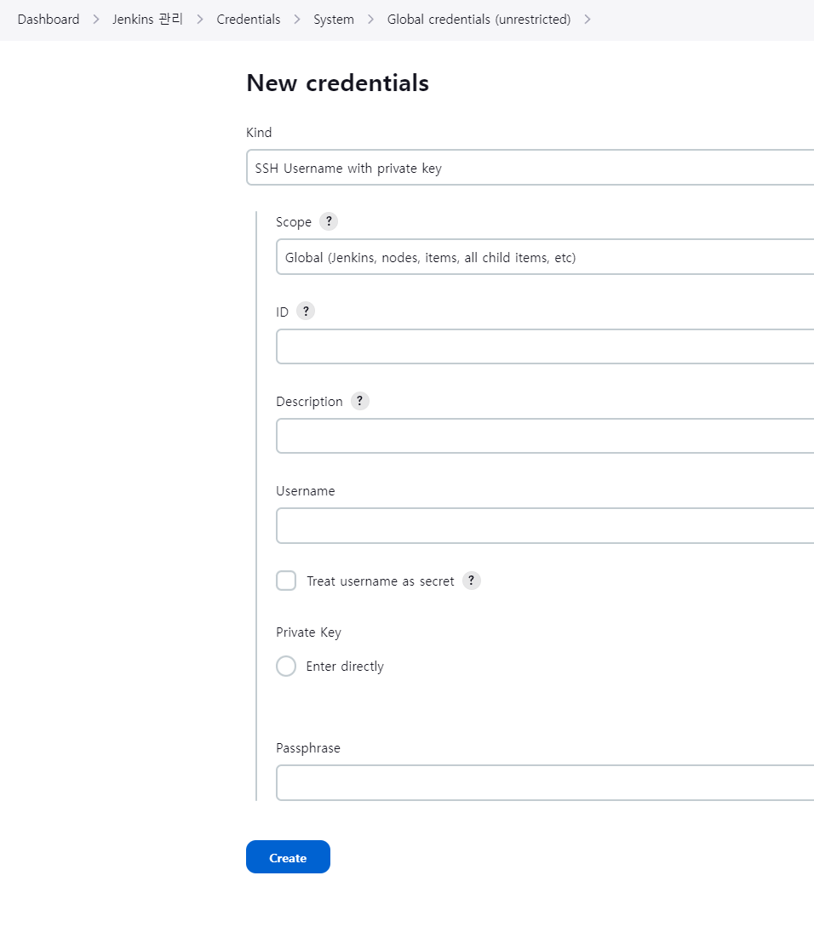The image size is (814, 927).
Task: Focus the ID text field
Action: 545,346
